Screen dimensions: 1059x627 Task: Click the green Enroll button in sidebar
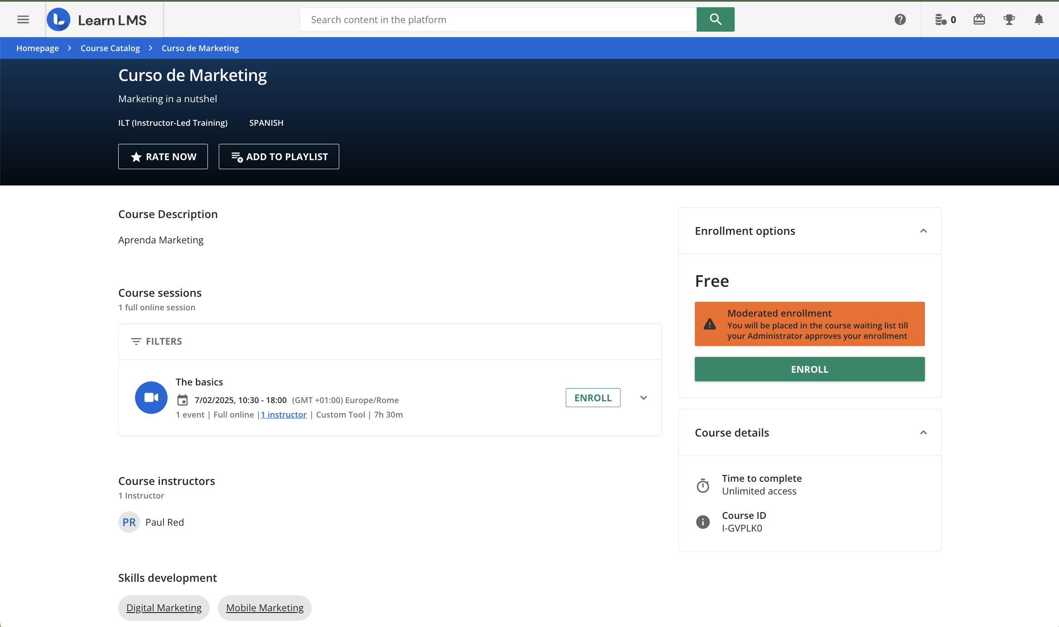pos(809,369)
